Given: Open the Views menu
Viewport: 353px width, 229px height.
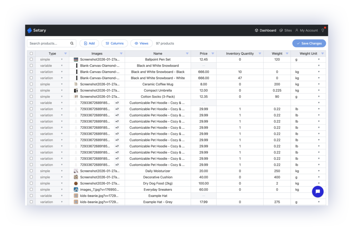Looking at the screenshot, I should click(141, 43).
